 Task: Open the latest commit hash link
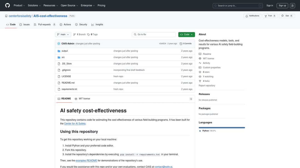click(x=162, y=44)
